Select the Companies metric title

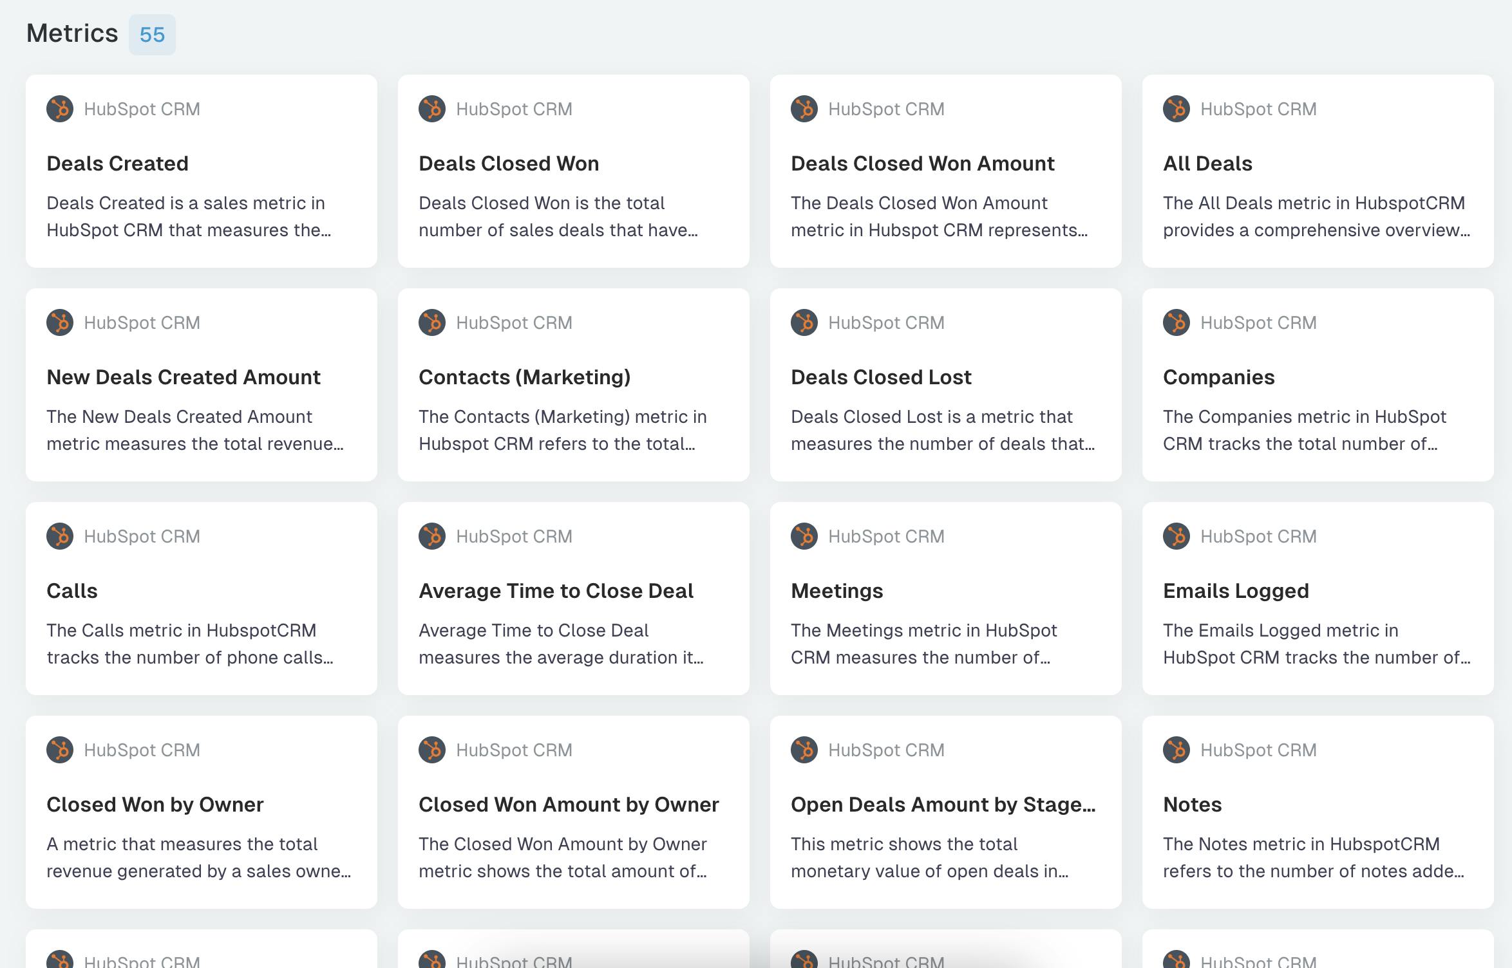(x=1218, y=377)
